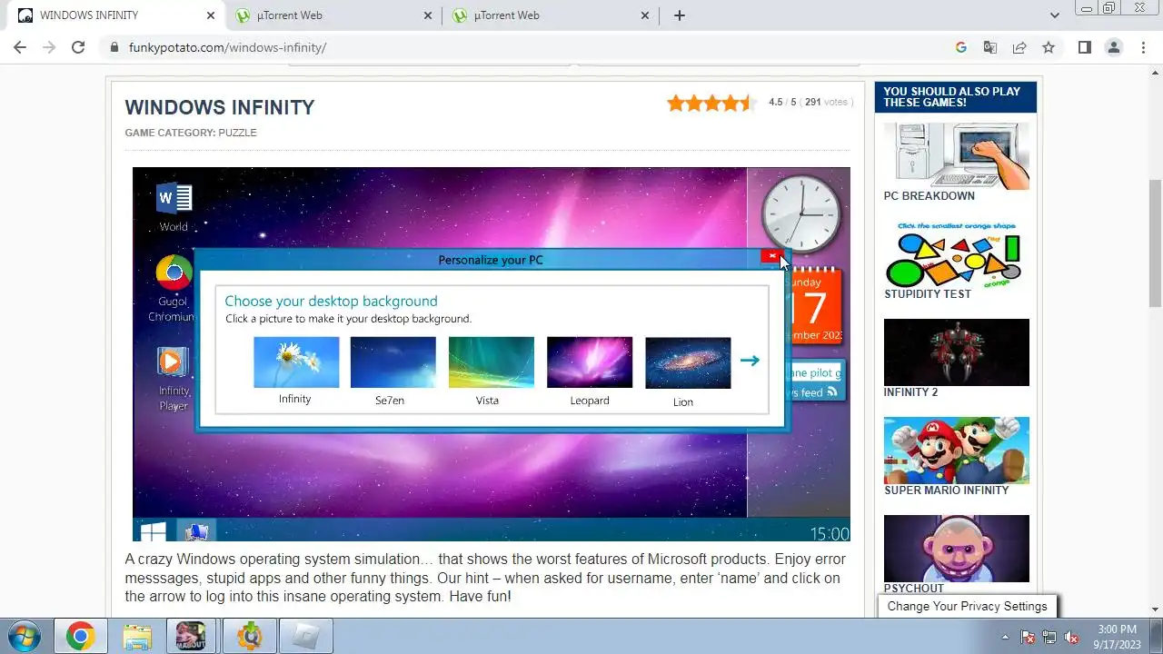Screen dimensions: 1163x654
Task: Open Super Mario Infinity thumbnail
Action: [x=956, y=451]
